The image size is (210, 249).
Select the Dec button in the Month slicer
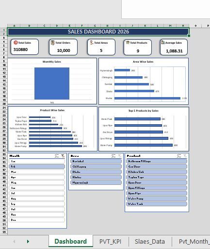point(37,220)
